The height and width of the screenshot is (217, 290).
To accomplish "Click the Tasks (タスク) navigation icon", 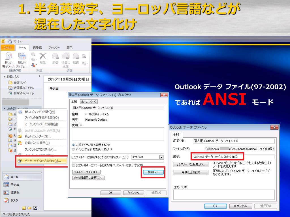I will pyautogui.click(x=6, y=200).
